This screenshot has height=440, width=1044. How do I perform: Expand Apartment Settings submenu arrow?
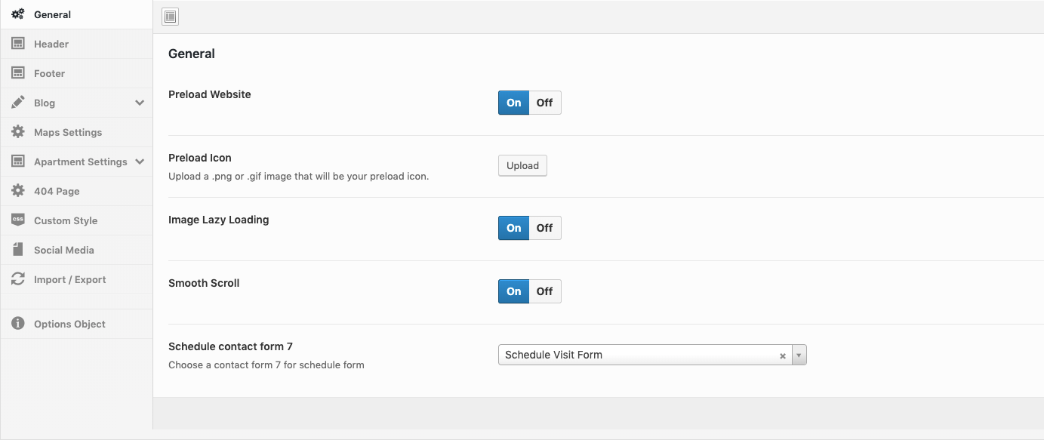click(x=140, y=162)
